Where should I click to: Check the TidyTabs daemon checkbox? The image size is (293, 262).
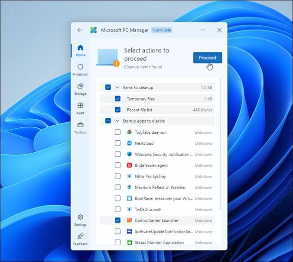tap(117, 132)
